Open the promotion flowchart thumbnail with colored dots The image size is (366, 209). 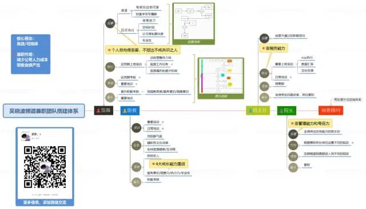click(x=221, y=78)
